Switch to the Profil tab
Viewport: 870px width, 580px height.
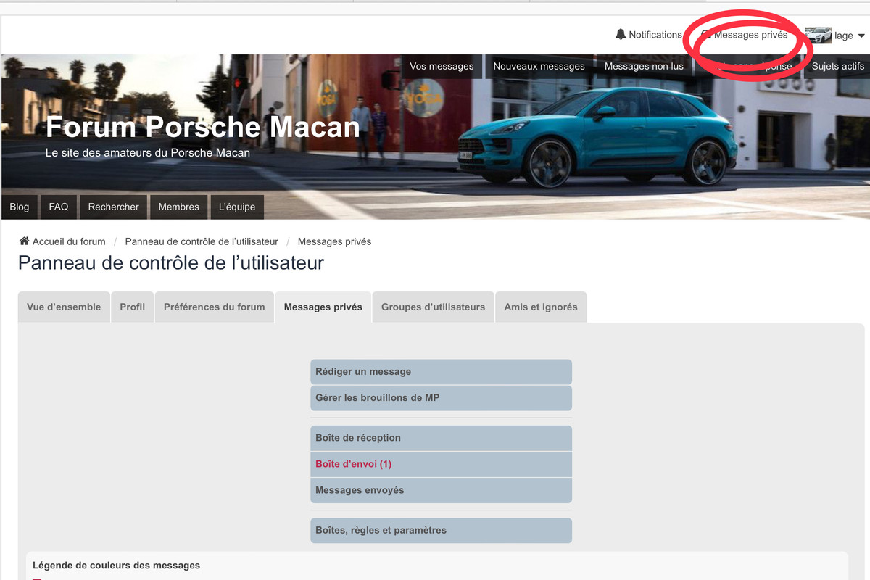(132, 307)
